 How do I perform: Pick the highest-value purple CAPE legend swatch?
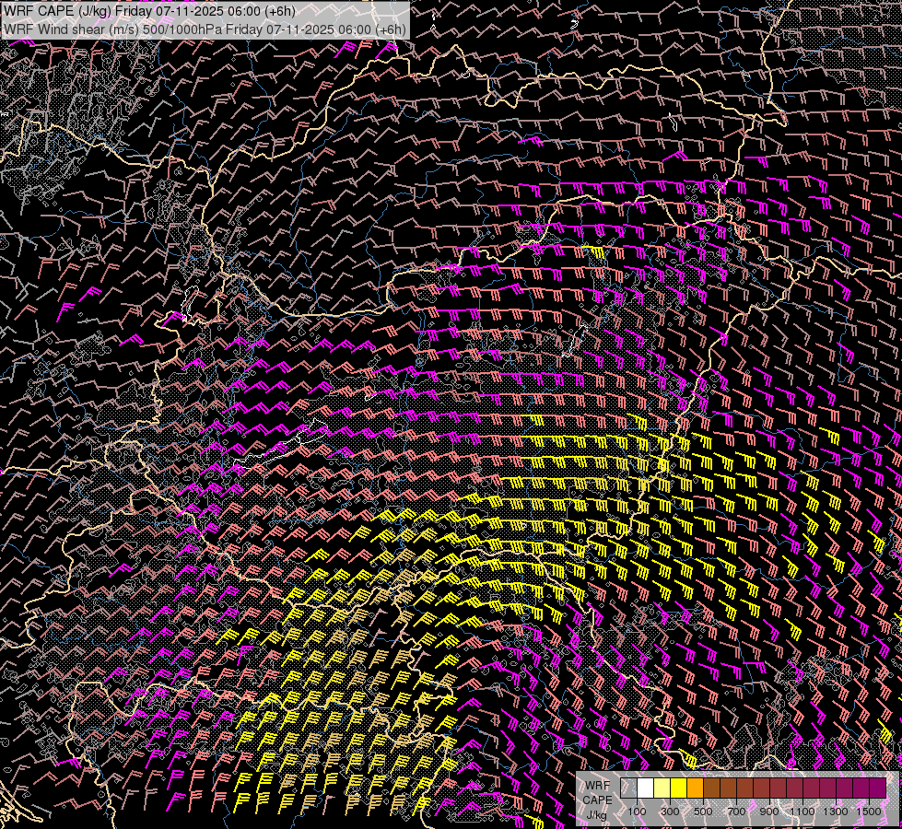877,788
